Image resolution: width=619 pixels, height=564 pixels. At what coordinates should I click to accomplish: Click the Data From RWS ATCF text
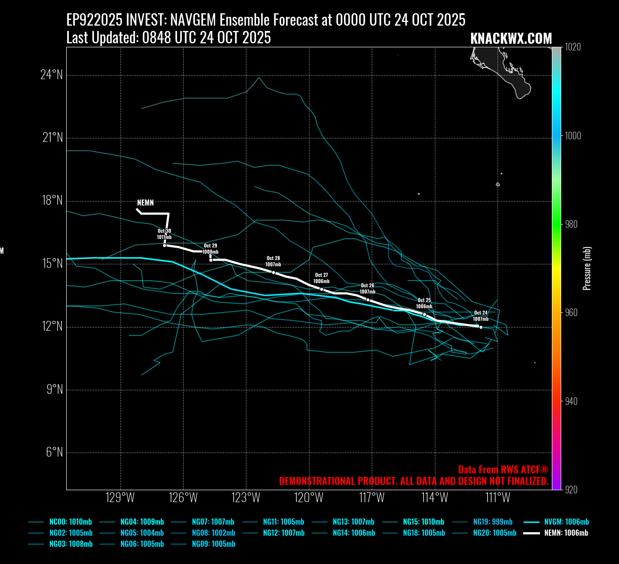pyautogui.click(x=503, y=470)
